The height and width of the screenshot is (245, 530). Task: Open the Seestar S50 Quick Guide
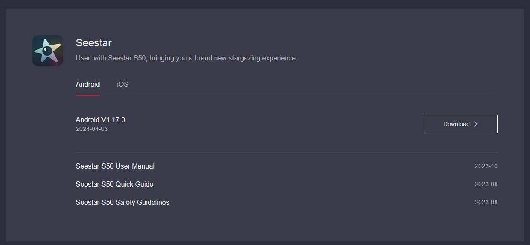(115, 184)
